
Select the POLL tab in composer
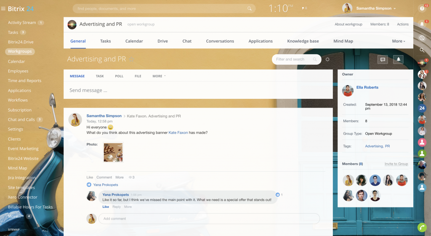[x=119, y=76]
